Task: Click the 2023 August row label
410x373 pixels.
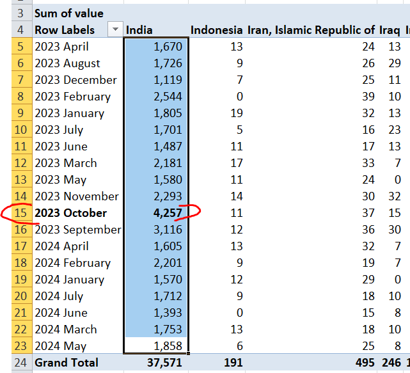Action: coord(67,63)
